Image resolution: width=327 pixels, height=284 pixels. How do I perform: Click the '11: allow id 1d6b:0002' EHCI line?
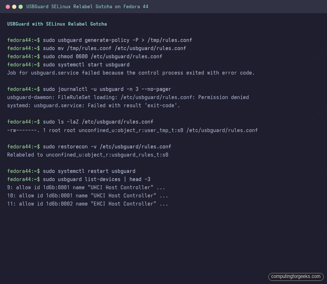coord(87,203)
